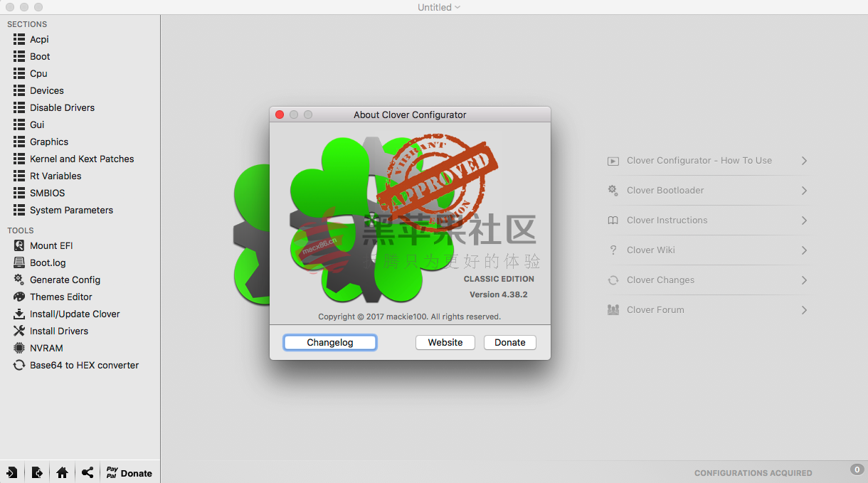The width and height of the screenshot is (868, 483).
Task: Click the SMBIOS section list icon
Action: coord(19,193)
